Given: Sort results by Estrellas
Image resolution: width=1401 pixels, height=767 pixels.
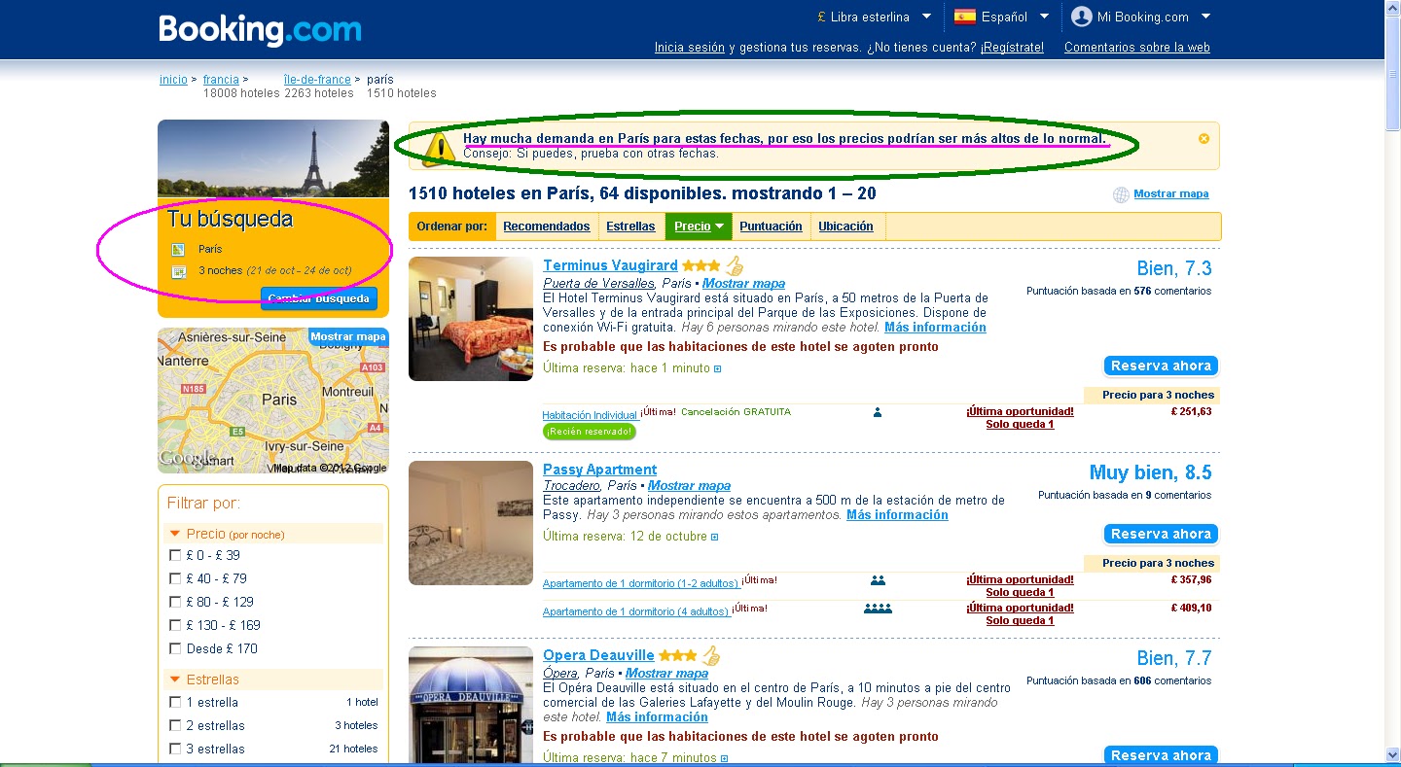Looking at the screenshot, I should pyautogui.click(x=630, y=227).
